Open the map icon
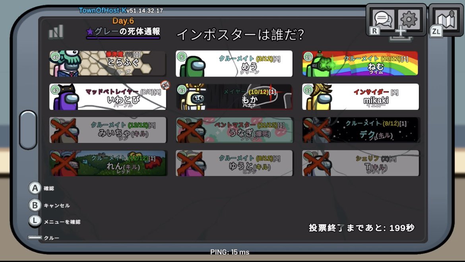Viewport: 465px width, 262px height. click(x=446, y=19)
